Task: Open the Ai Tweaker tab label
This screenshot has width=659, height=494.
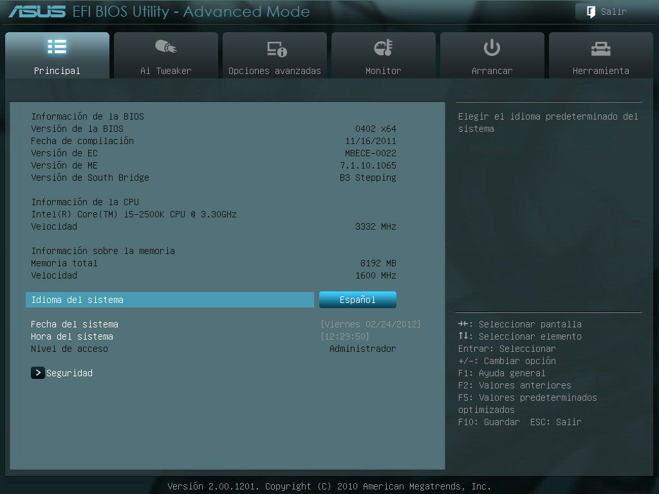Action: (x=165, y=71)
